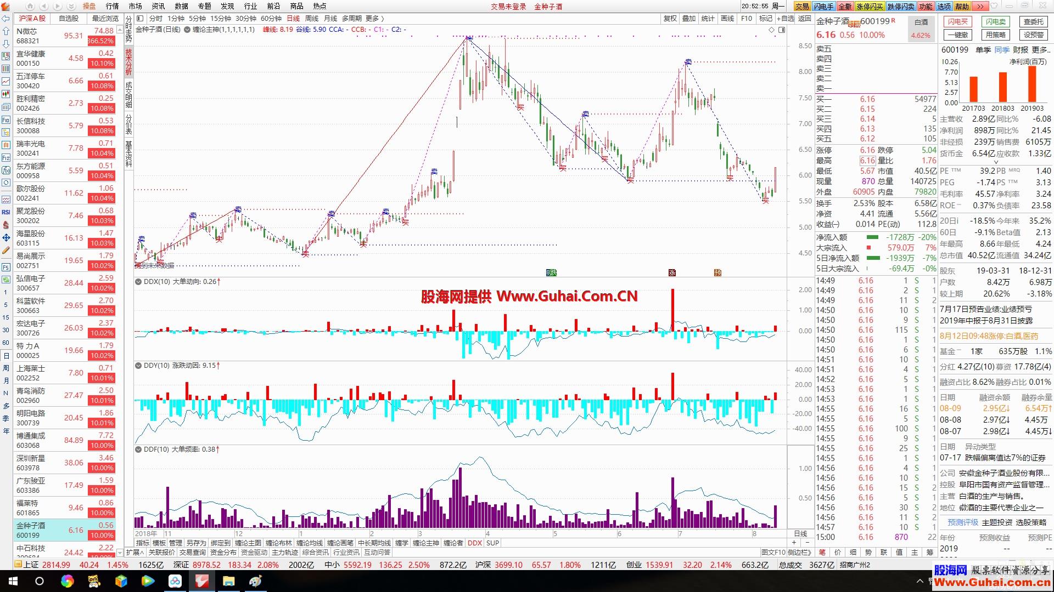This screenshot has width=1054, height=592.
Task: Toggle the chart left panel layout icon
Action: click(x=140, y=19)
